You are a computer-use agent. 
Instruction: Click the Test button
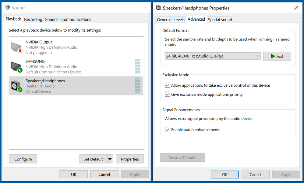click(x=277, y=56)
